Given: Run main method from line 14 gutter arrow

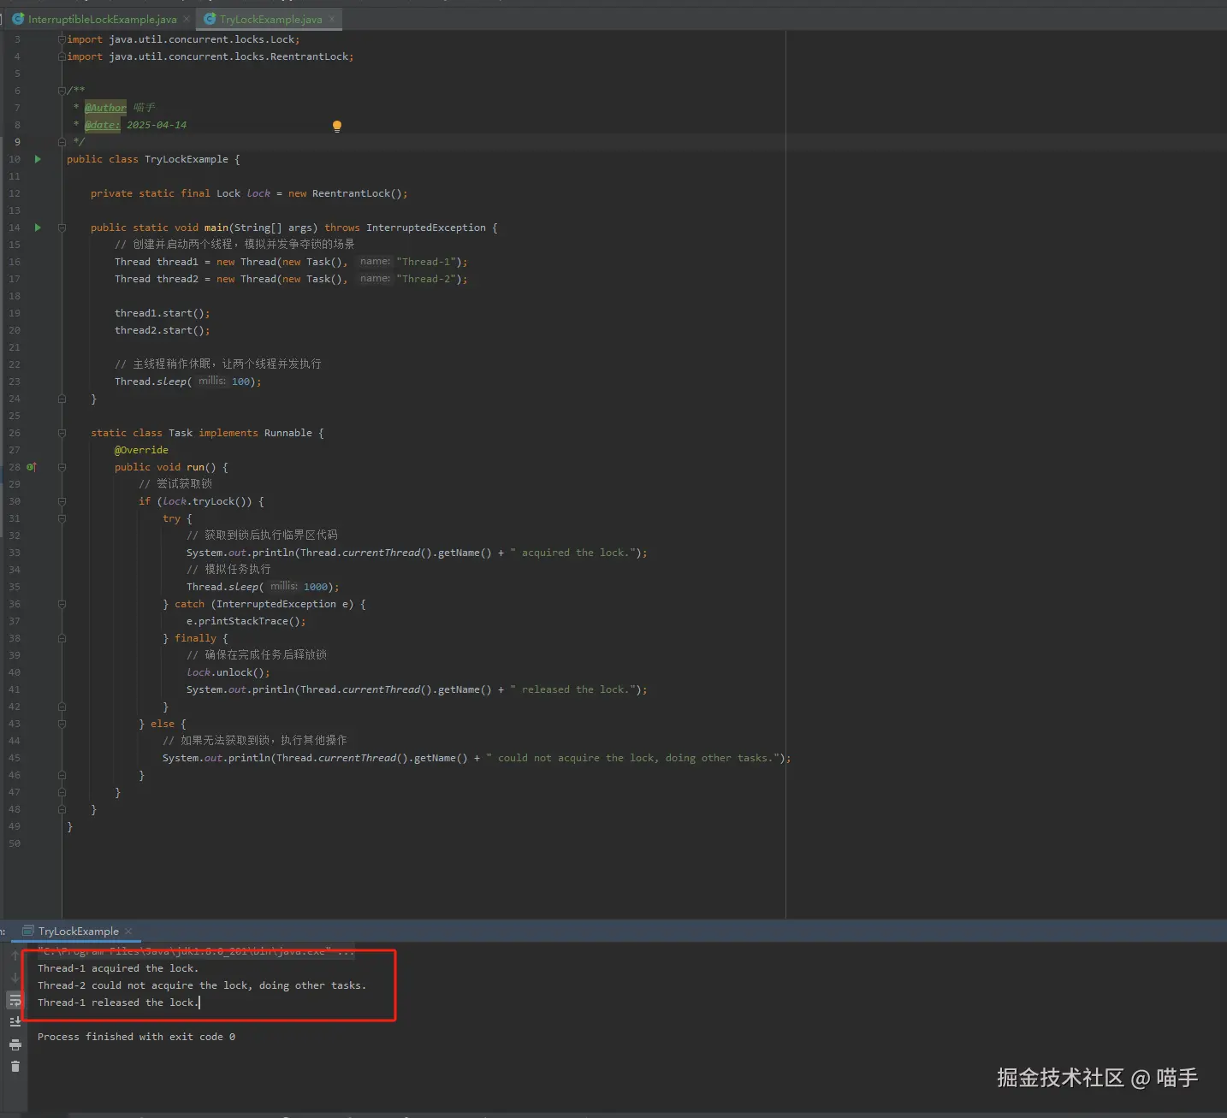Looking at the screenshot, I should 38,228.
